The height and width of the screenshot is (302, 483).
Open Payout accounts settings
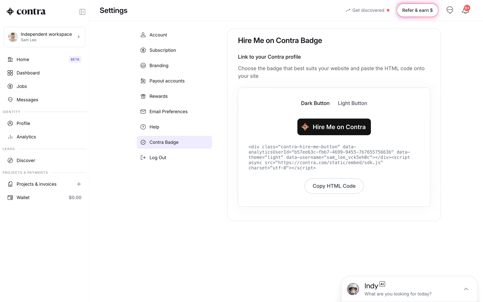coord(167,81)
